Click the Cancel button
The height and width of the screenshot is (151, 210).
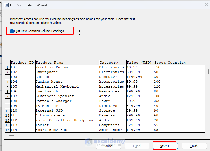tap(108, 146)
